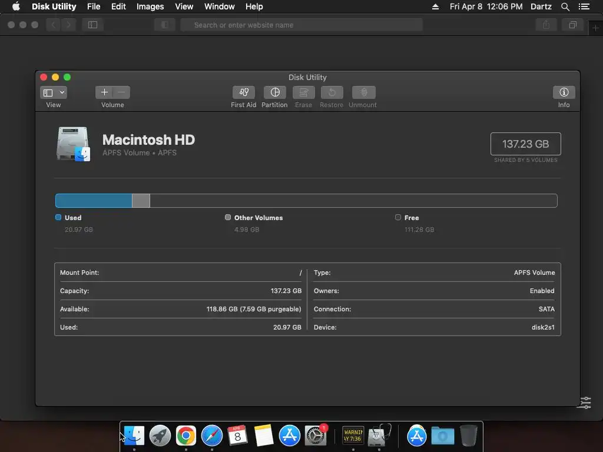Open Notes app in Dock
The height and width of the screenshot is (452, 603).
(263, 436)
